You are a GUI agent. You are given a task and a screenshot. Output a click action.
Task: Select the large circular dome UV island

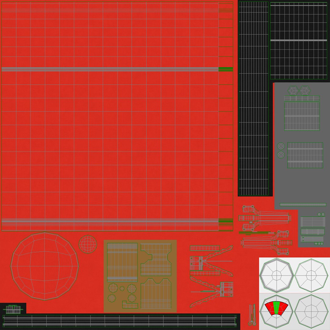45,266
